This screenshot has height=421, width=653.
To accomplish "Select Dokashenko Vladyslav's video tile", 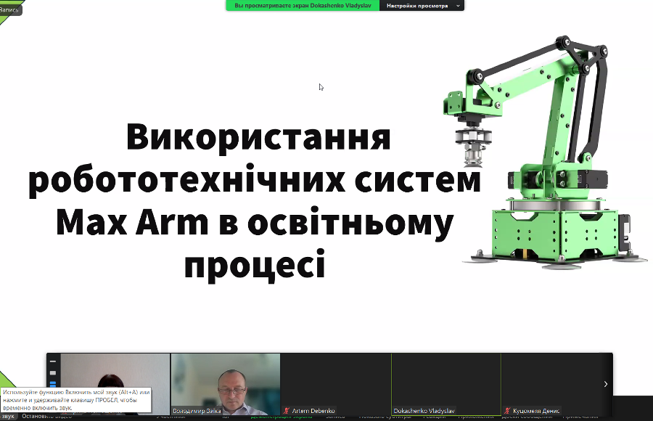I will click(x=446, y=384).
